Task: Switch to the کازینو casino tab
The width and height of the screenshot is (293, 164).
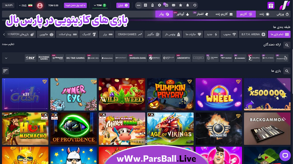Action: pyautogui.click(x=246, y=14)
